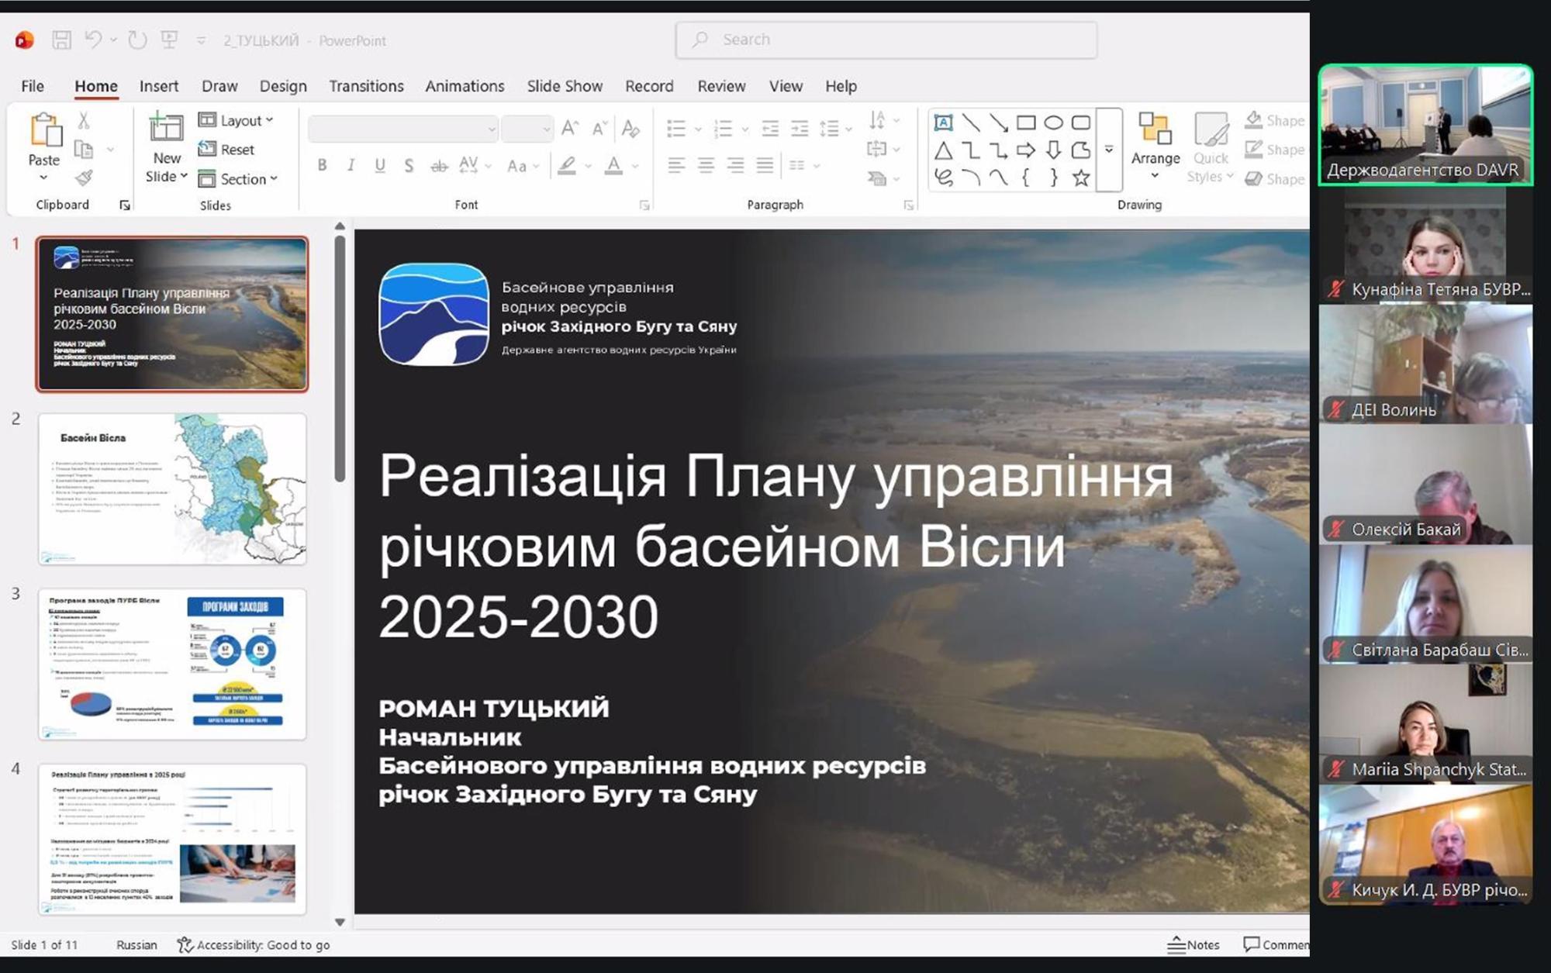Click the font color red underline button
The width and height of the screenshot is (1551, 973).
[x=613, y=165]
